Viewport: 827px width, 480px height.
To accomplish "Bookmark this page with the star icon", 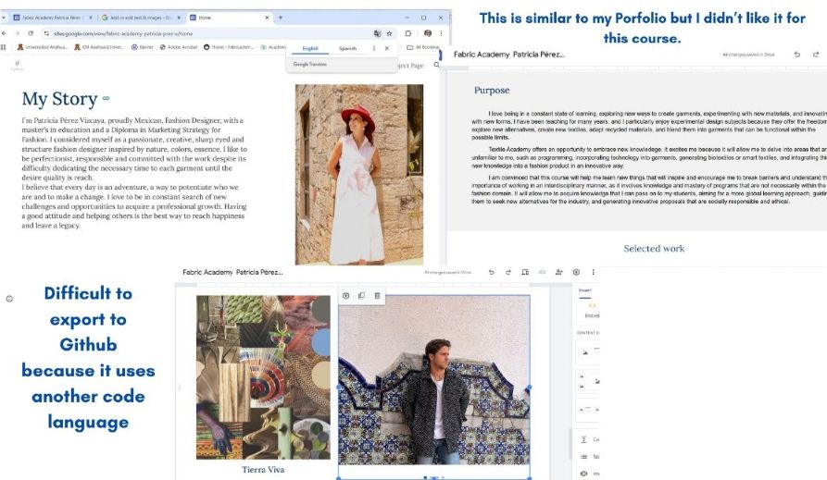I will [x=389, y=32].
